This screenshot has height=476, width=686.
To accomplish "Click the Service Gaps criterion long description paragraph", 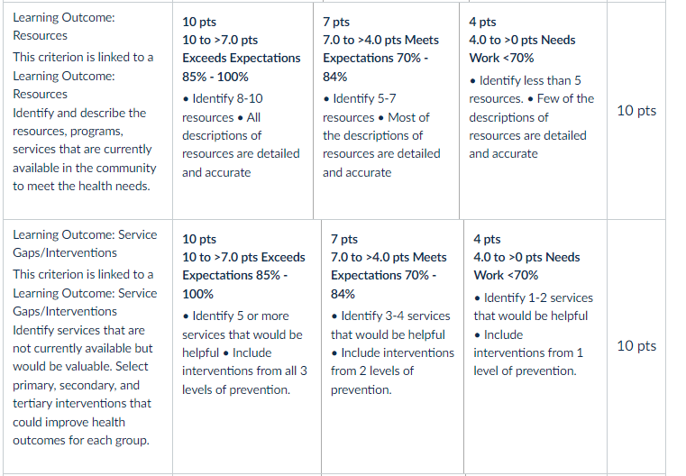I will (x=83, y=385).
